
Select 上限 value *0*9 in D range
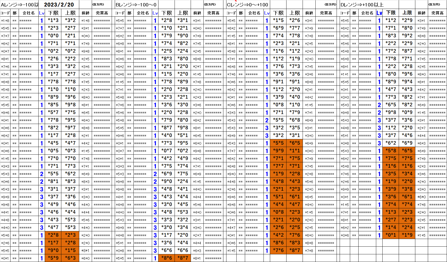(407, 112)
